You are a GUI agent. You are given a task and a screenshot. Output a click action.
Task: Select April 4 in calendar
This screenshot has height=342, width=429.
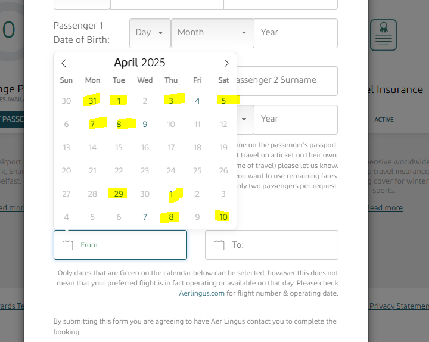point(197,101)
